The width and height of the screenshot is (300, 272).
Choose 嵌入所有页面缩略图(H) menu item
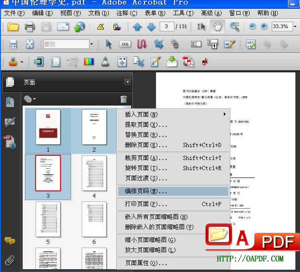coord(174,217)
